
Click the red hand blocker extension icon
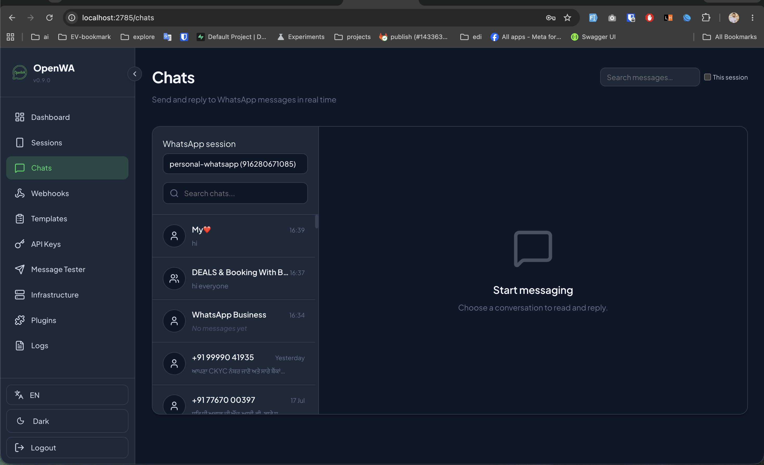point(649,18)
